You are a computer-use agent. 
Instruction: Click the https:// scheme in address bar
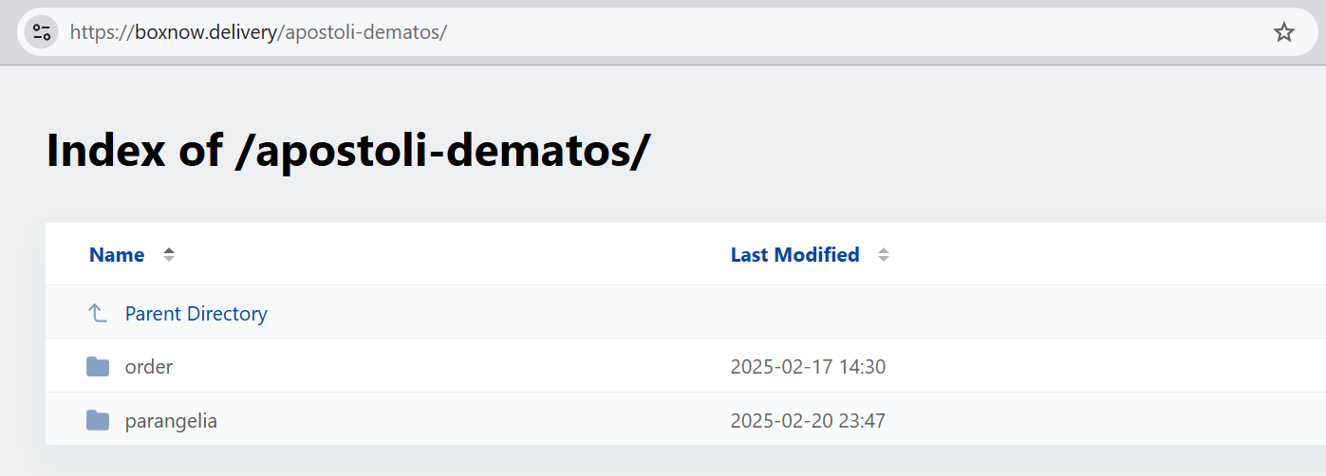pos(103,32)
